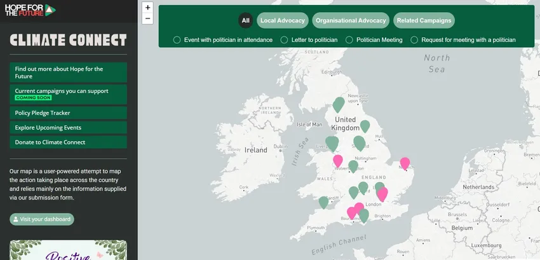Click the Visit your dashboard button
540x260 pixels.
tap(42, 219)
